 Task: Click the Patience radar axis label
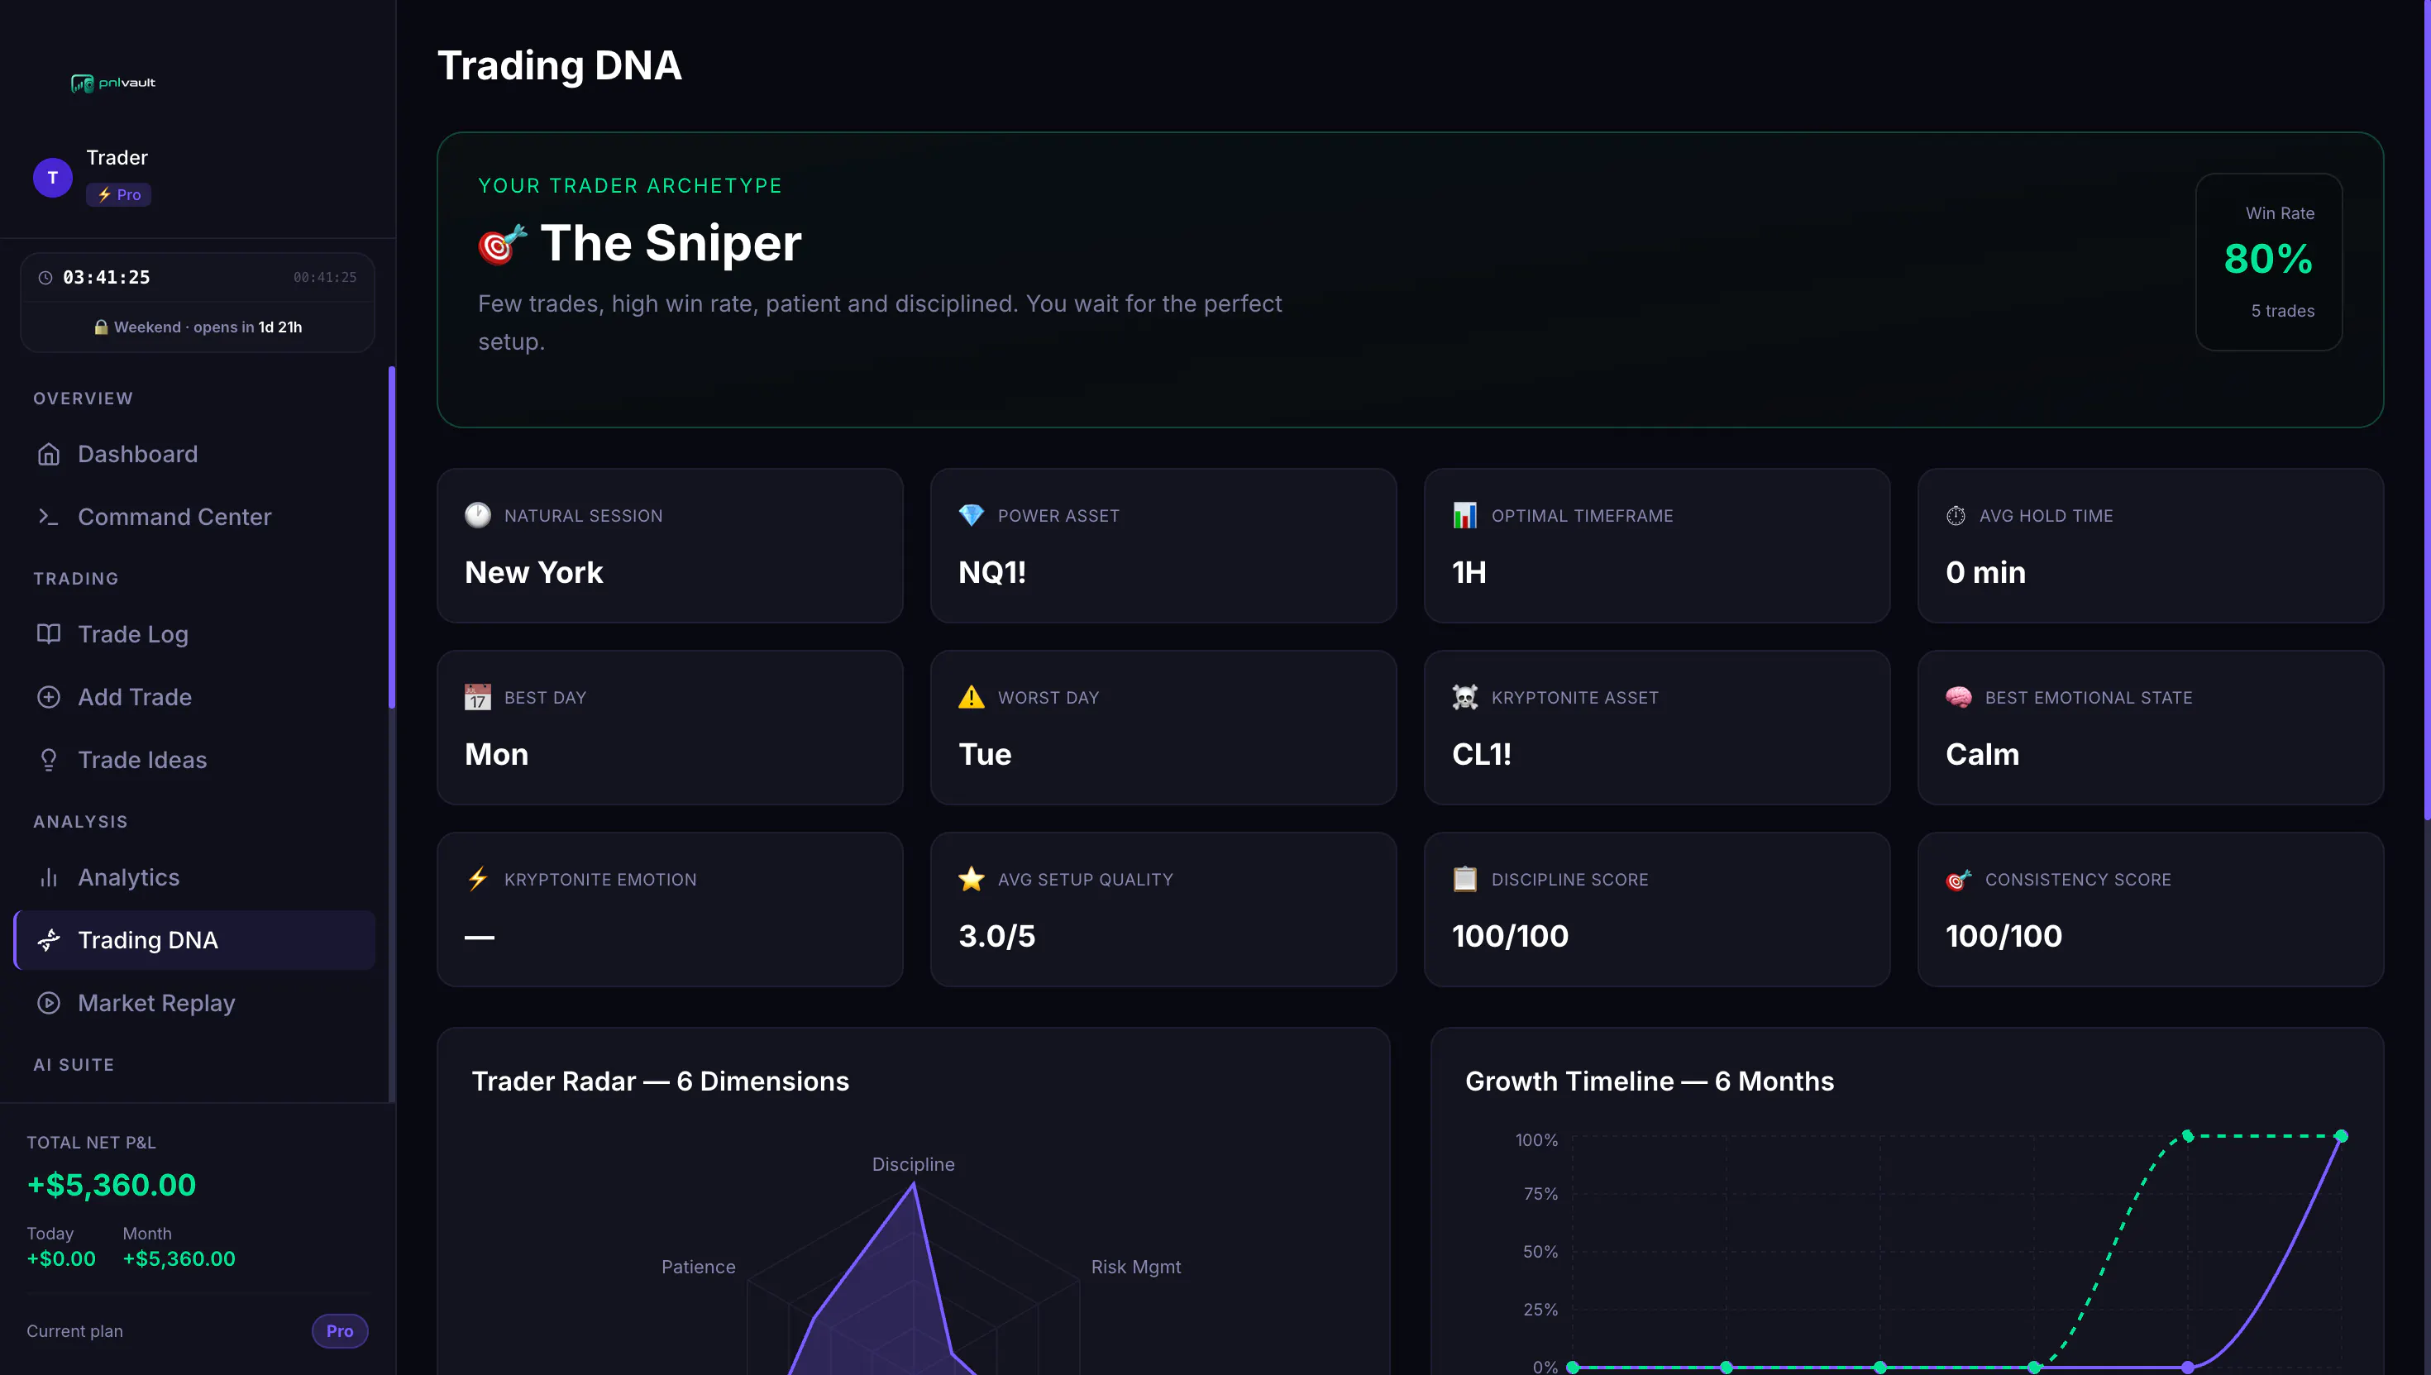698,1267
